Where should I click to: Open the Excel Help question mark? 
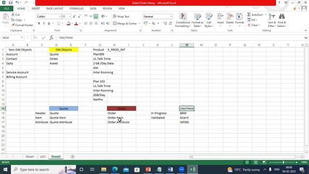279,2
